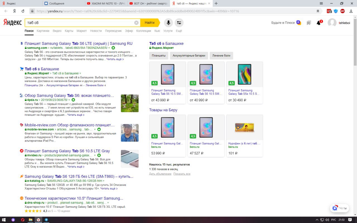Click Показать все link
The width and height of the screenshot is (357, 223).
tap(182, 174)
